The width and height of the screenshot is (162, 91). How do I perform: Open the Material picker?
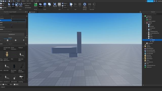point(55,5)
